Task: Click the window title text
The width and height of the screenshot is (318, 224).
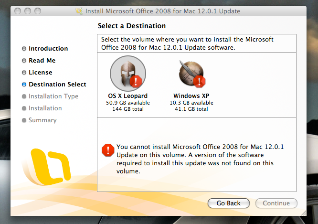Action: (163, 11)
